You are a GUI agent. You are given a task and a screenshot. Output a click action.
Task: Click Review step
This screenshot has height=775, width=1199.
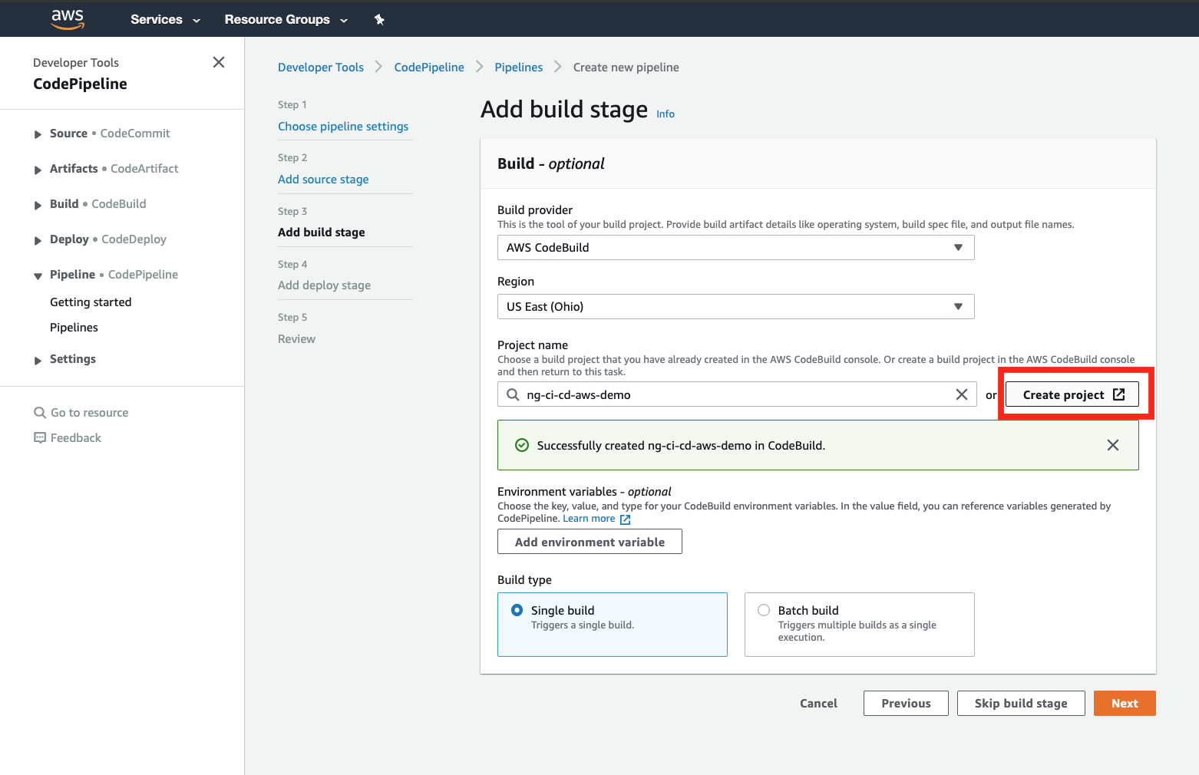pos(296,339)
